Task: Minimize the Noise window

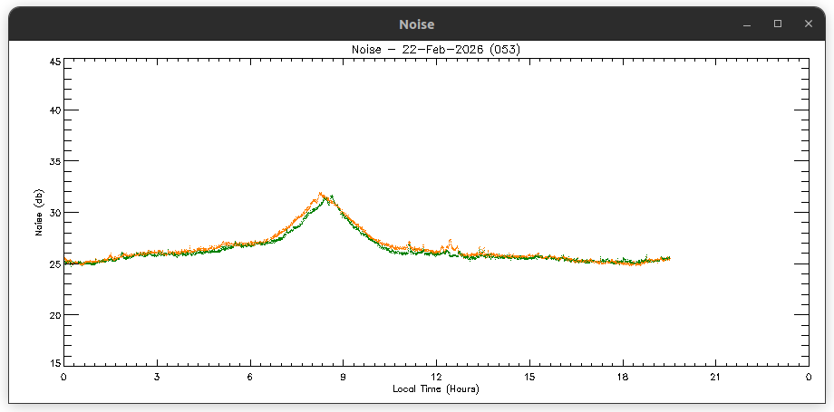Action: click(x=747, y=24)
